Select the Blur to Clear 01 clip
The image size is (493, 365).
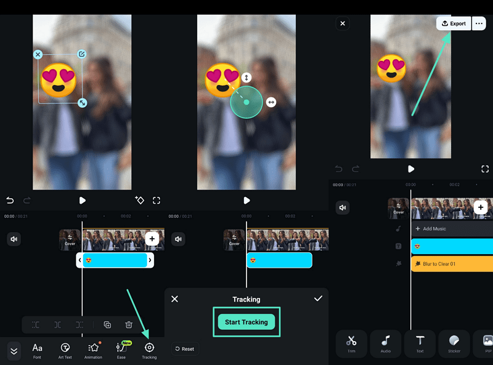pyautogui.click(x=452, y=263)
